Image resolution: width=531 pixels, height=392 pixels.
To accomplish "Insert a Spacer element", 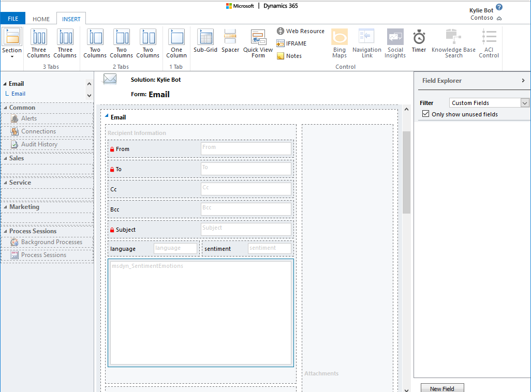I will [230, 41].
